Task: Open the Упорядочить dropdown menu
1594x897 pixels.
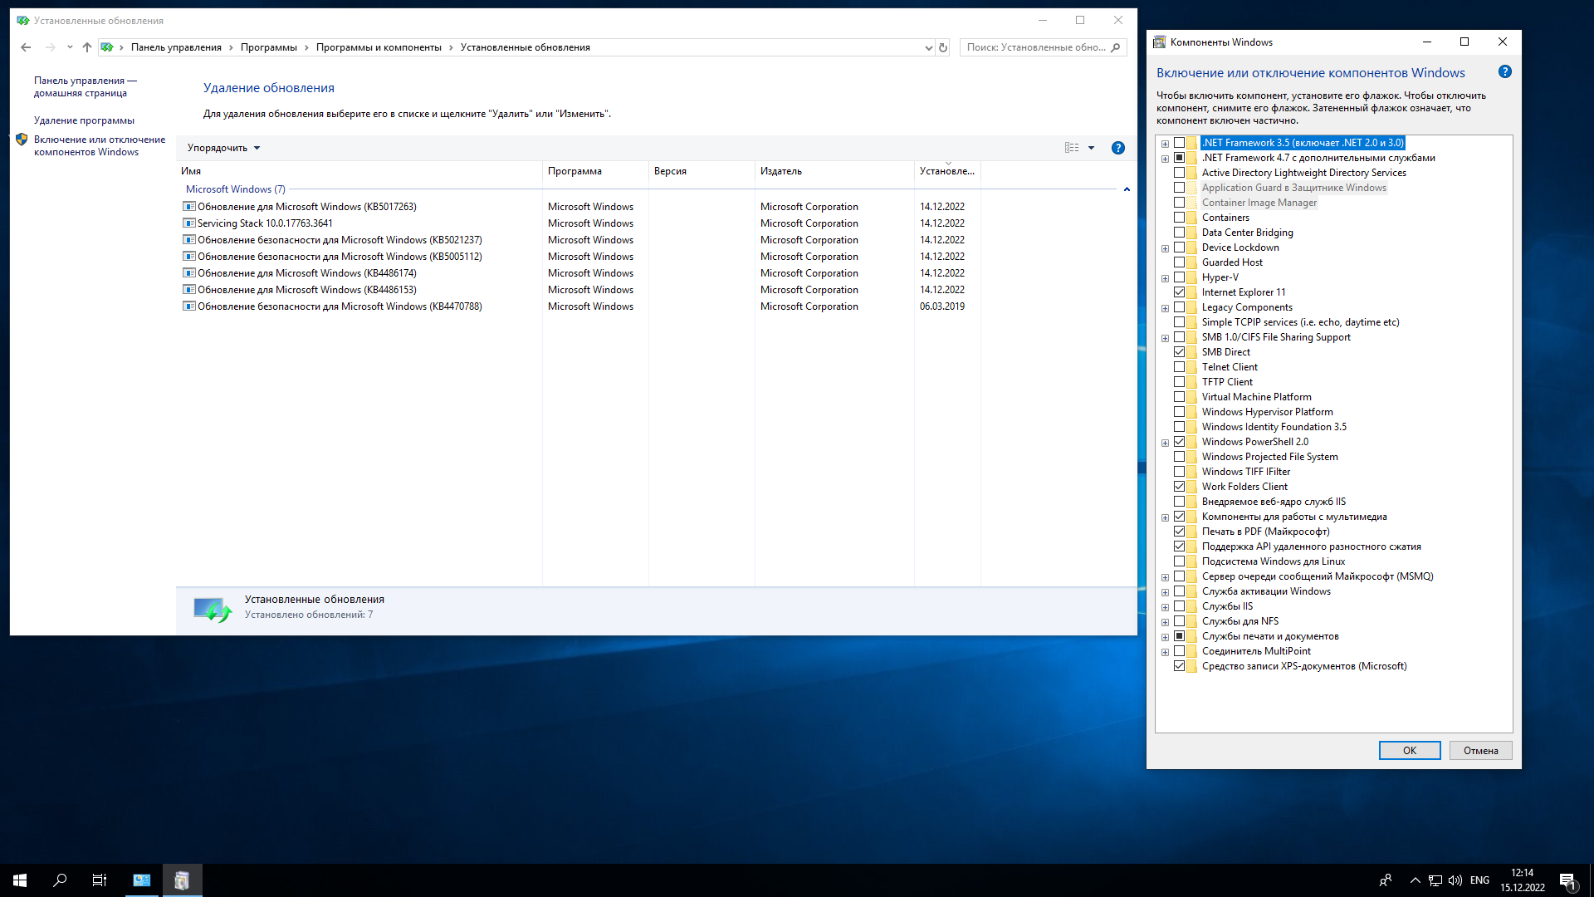Action: (x=223, y=148)
